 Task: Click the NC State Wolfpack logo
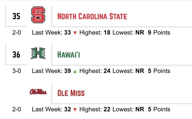(38, 15)
